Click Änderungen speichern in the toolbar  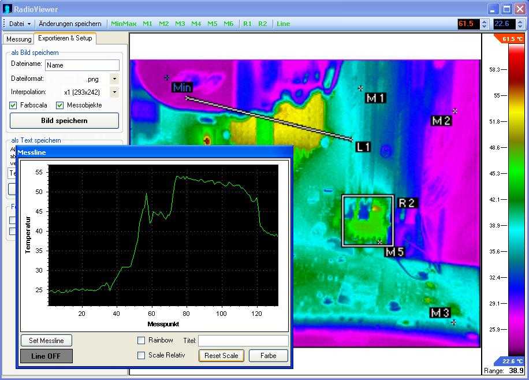[x=70, y=24]
